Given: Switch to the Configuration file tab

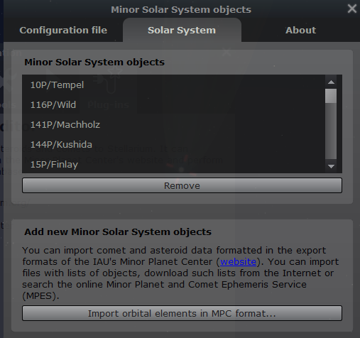Looking at the screenshot, I should 63,31.
